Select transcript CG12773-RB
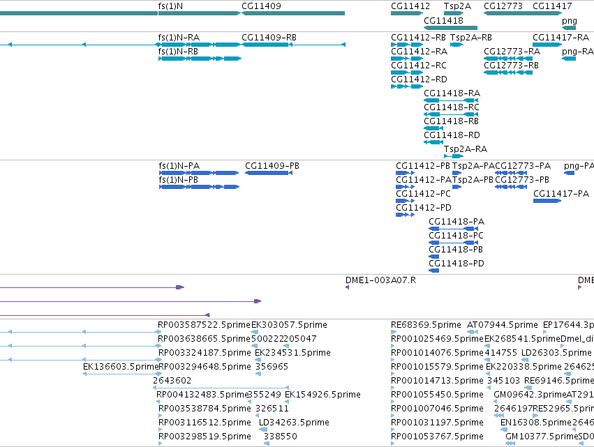The width and height of the screenshot is (594, 447). (x=508, y=73)
